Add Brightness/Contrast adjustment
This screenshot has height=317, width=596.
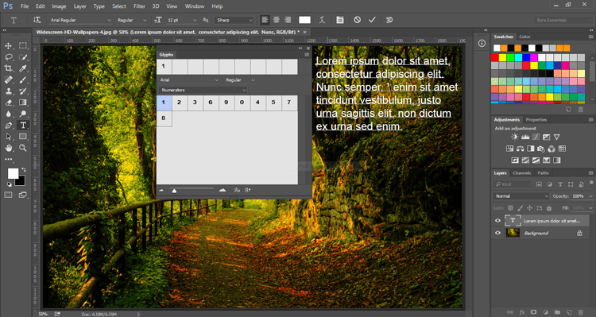(515, 137)
